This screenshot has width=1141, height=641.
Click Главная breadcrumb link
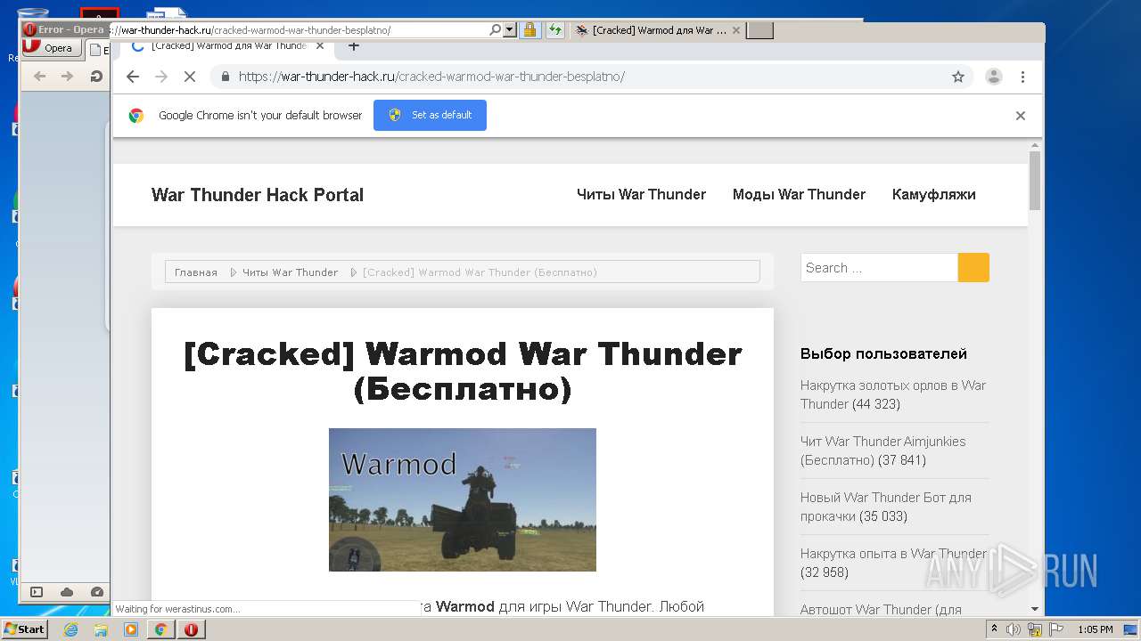196,272
